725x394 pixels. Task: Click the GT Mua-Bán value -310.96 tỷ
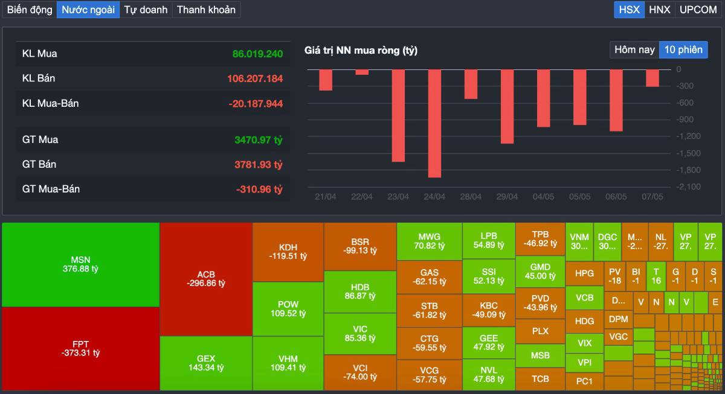(x=259, y=189)
